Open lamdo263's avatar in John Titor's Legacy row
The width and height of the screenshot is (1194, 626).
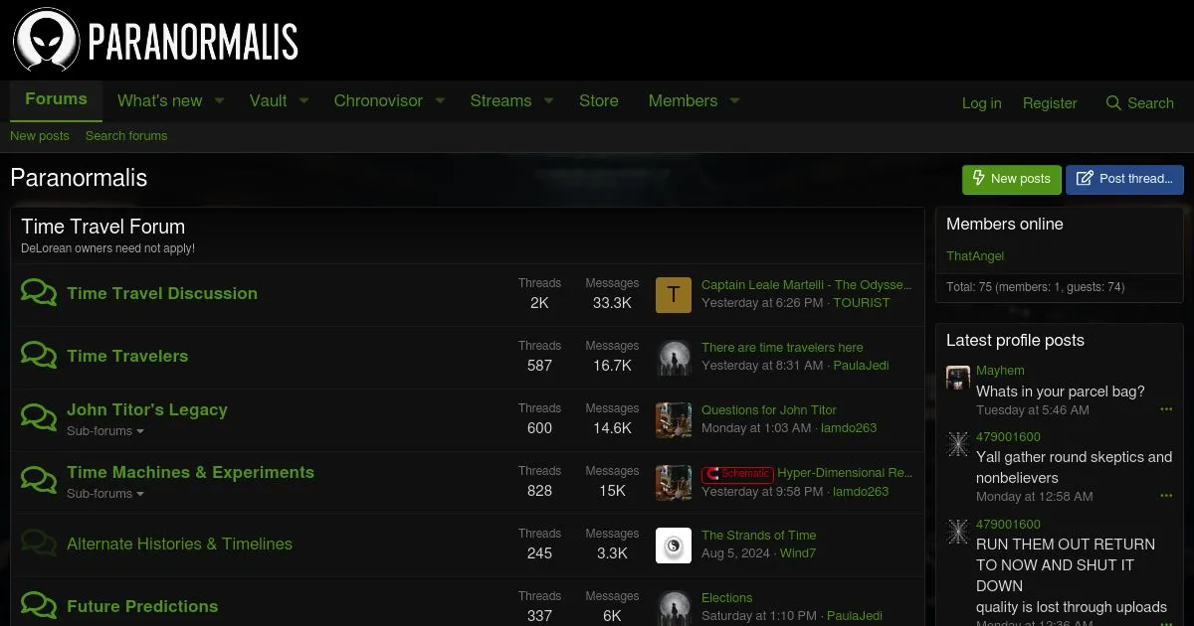click(x=674, y=419)
